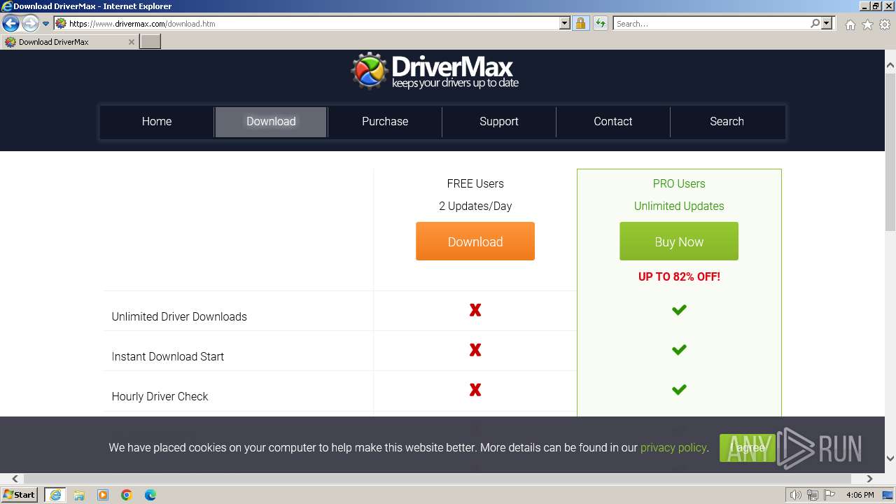Click the UP TO 82% OFF! text
896x504 pixels.
pos(679,276)
